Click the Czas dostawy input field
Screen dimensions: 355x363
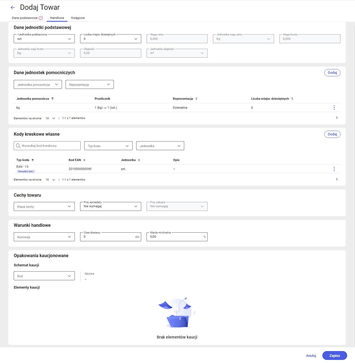[111, 237]
